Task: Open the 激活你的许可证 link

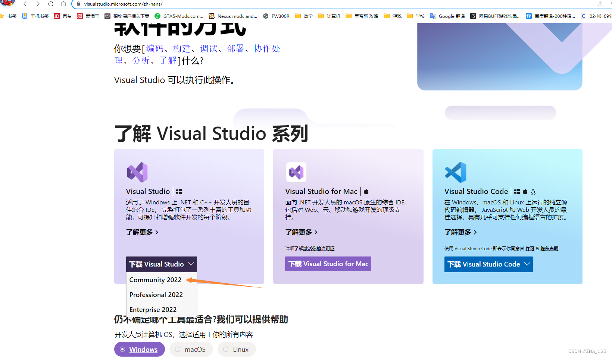Action: (319, 249)
